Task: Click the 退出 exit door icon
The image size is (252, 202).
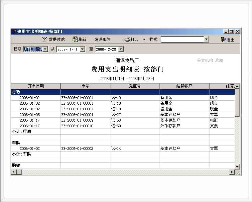Action: 223,39
